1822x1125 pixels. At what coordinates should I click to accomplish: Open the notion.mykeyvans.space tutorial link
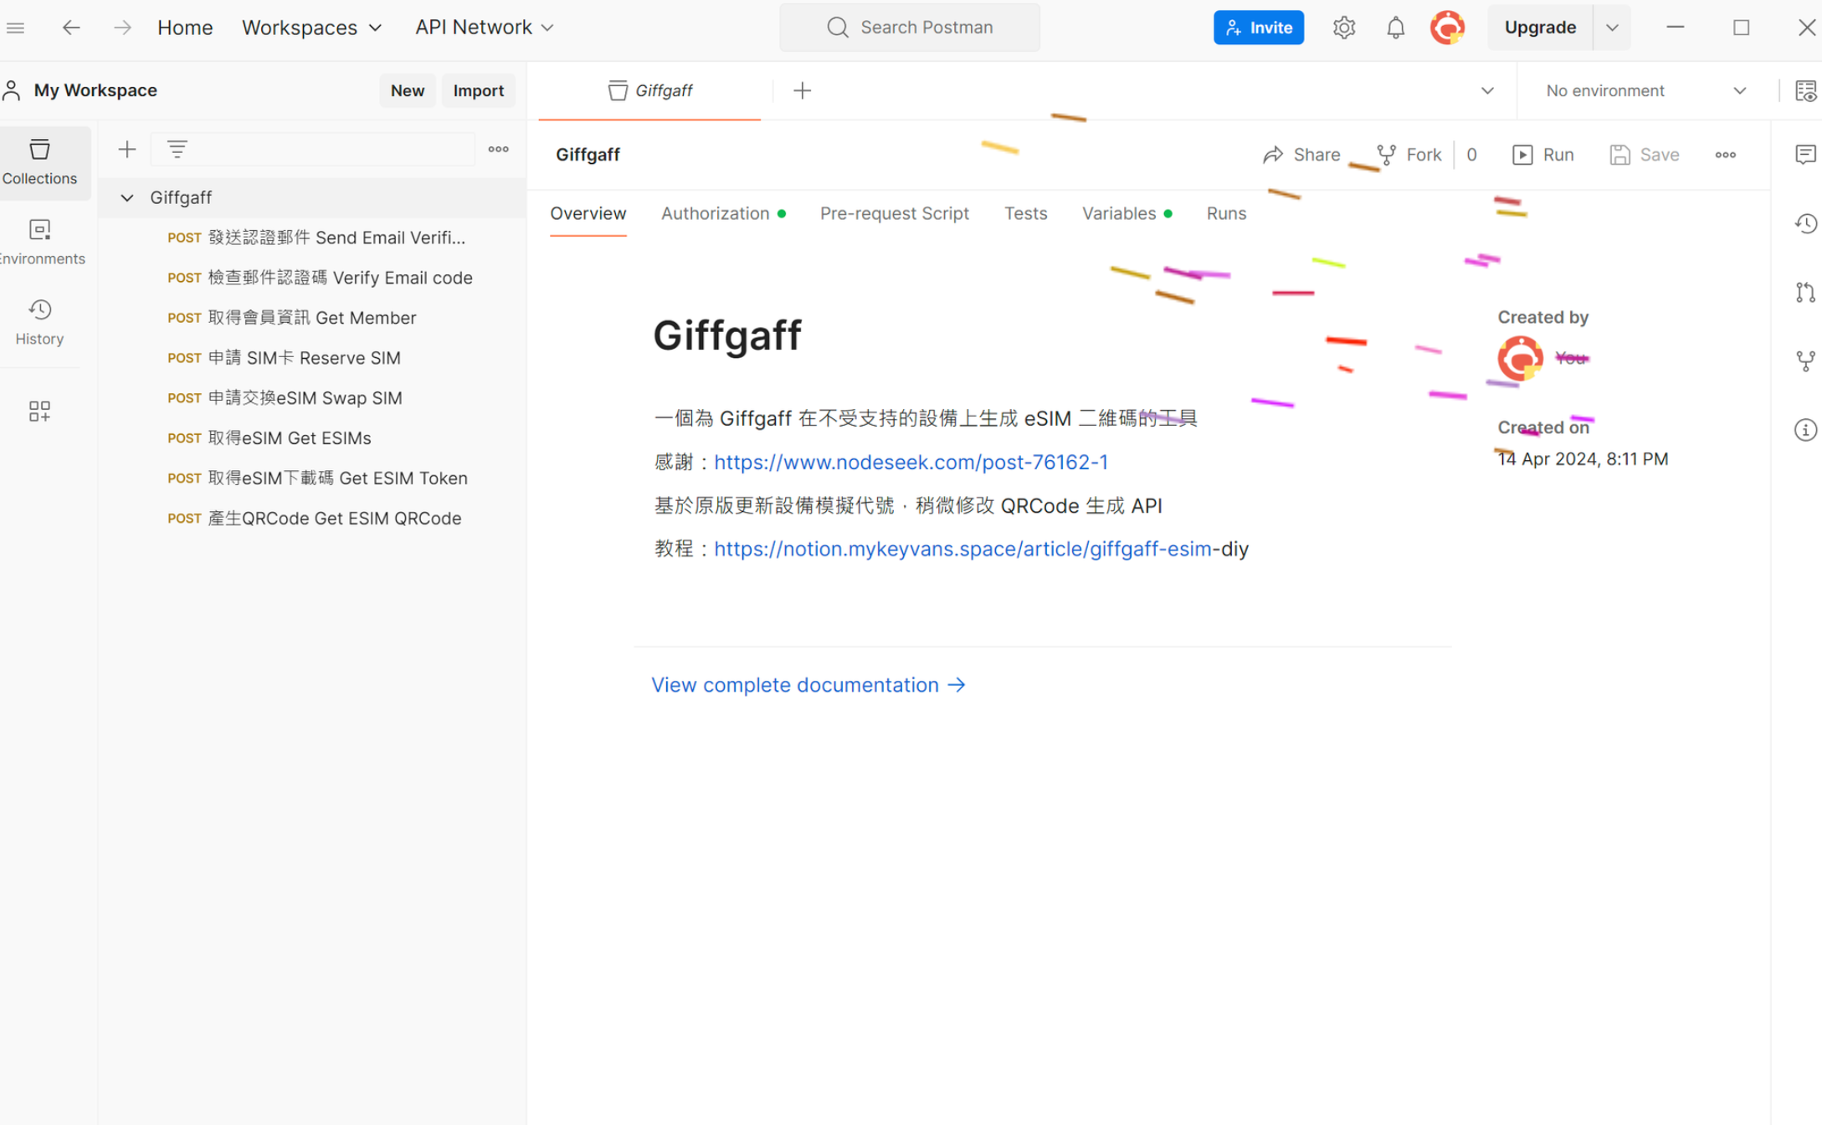point(962,549)
